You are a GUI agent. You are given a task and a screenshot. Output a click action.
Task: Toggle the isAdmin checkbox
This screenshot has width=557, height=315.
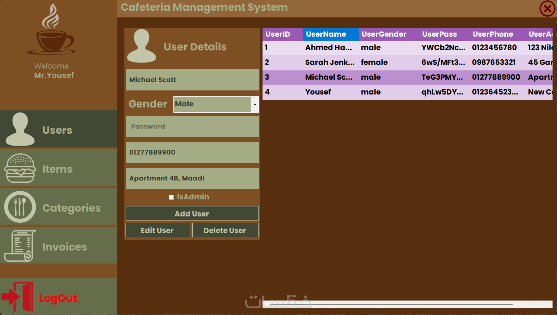[x=171, y=197]
